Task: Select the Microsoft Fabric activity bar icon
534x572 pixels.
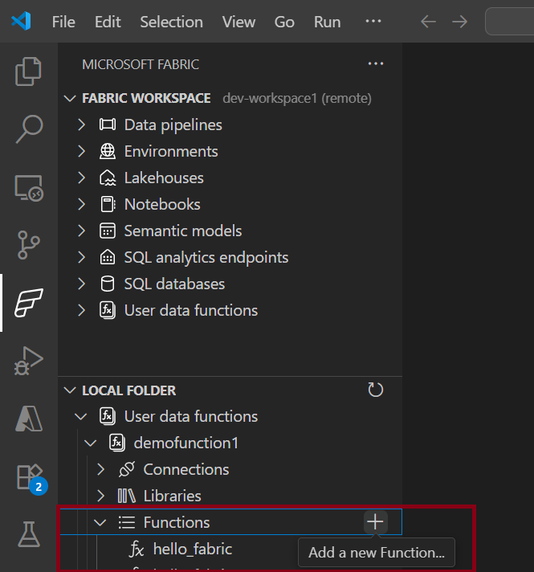Action: pyautogui.click(x=29, y=302)
